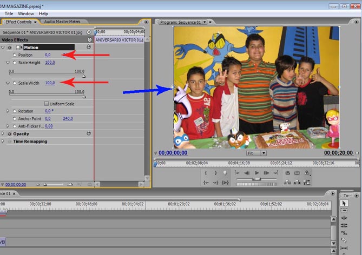The image size is (362, 255).
Task: Expand the Opacity effect
Action: click(3, 133)
